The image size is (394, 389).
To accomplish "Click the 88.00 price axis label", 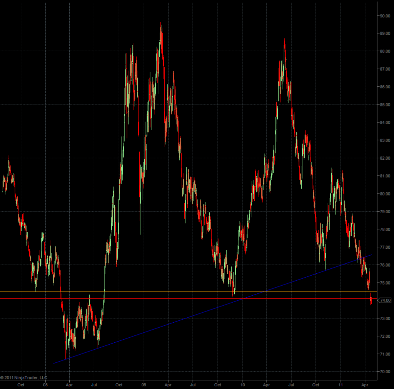I will 385,51.
